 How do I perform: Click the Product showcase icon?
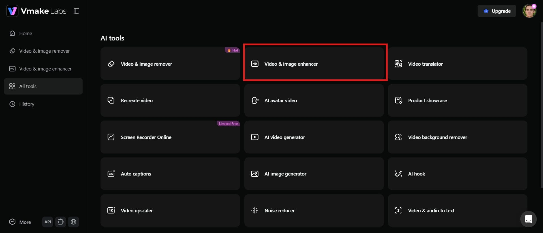click(398, 101)
